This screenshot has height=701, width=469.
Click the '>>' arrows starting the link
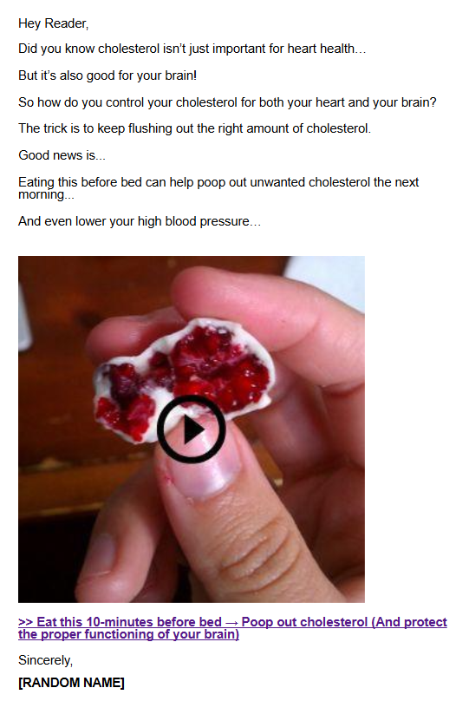25,622
